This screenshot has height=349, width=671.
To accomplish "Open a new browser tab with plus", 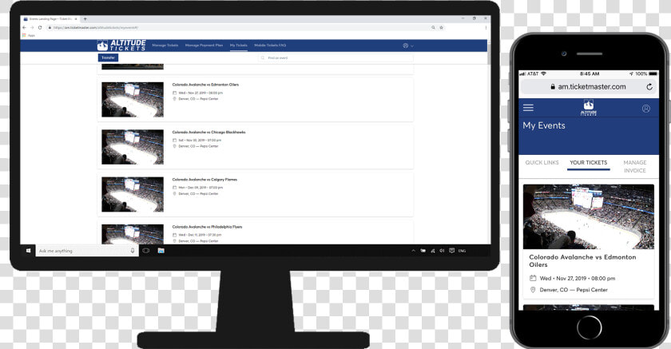I will tap(85, 19).
